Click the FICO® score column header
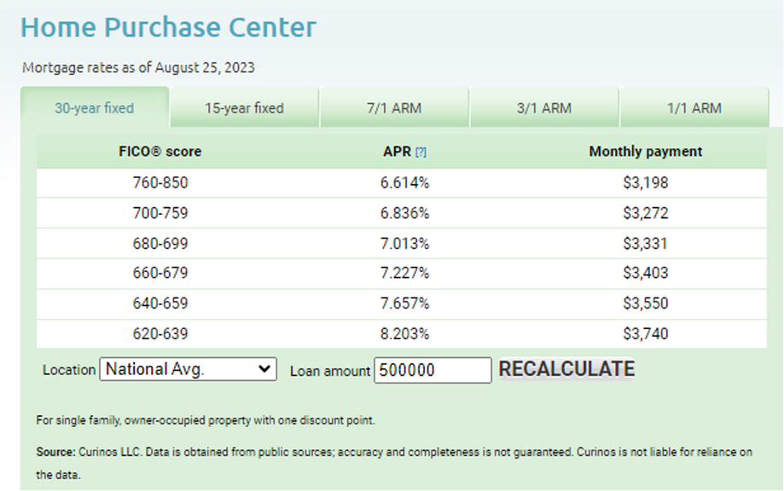This screenshot has width=784, height=491. coord(160,152)
